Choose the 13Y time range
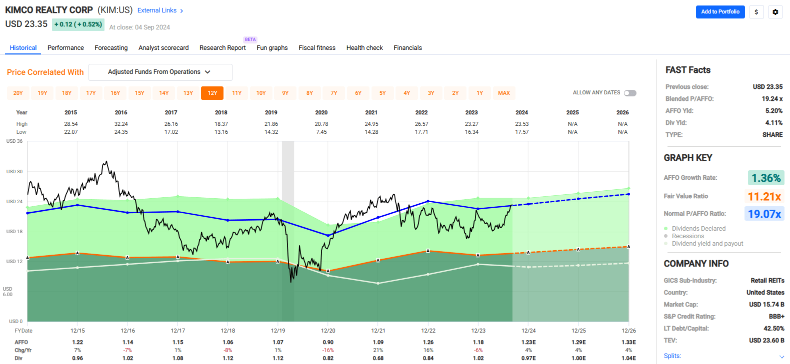The width and height of the screenshot is (790, 364). click(188, 93)
